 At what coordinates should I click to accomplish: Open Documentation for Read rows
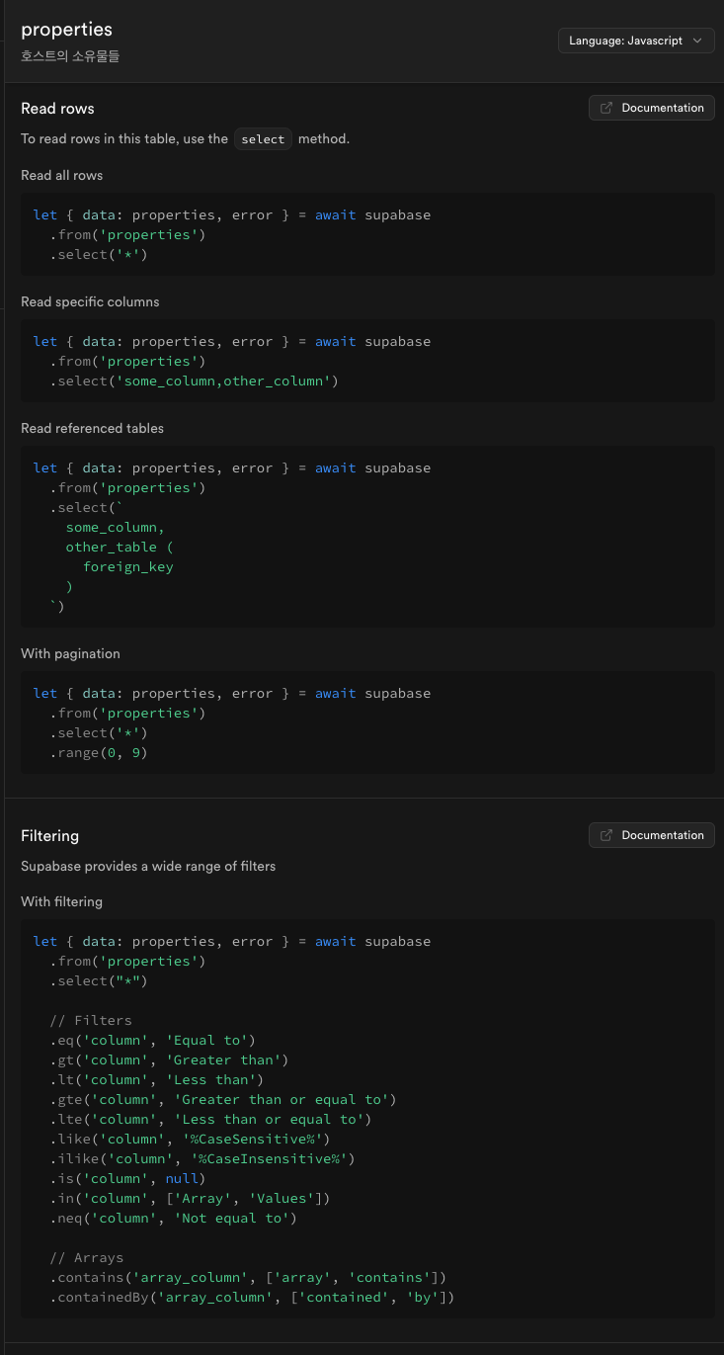[x=651, y=107]
